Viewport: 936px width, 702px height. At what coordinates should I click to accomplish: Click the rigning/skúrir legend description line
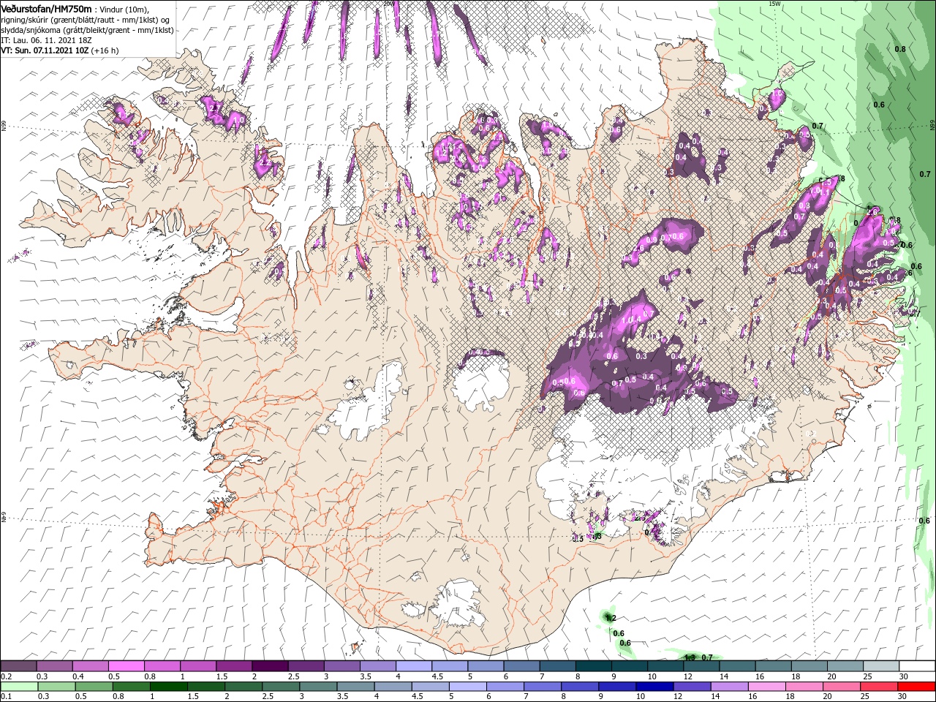(x=86, y=20)
